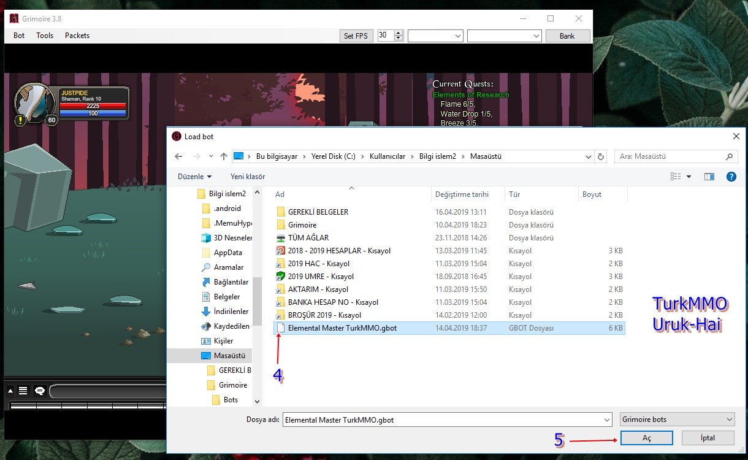Click the change view icon

[x=676, y=177]
